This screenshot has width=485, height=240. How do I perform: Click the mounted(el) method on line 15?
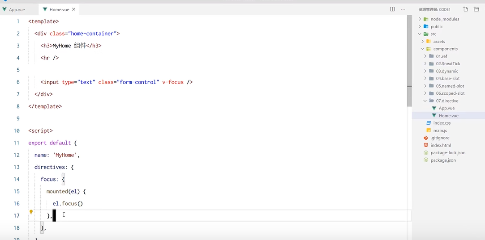(x=63, y=191)
